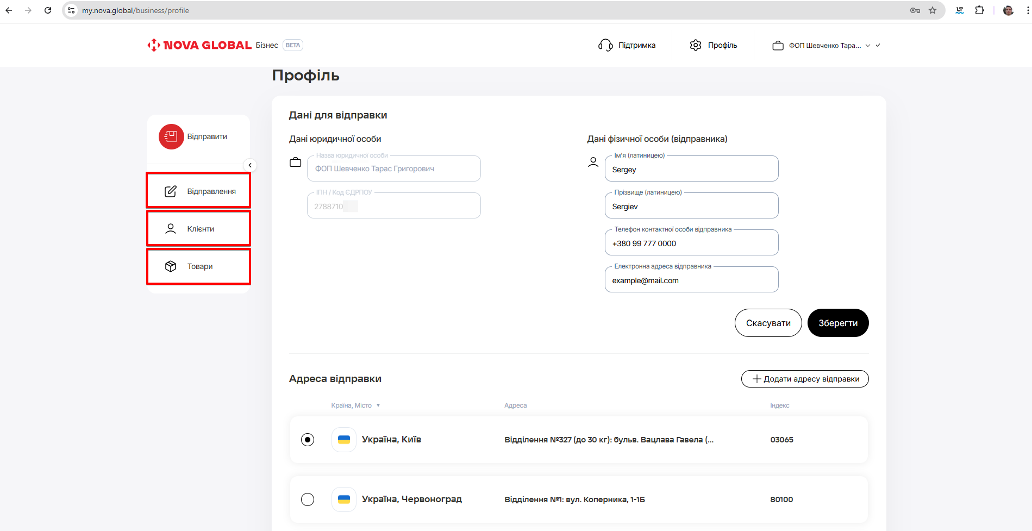
Task: Bookmark this page with the star icon
Action: tap(933, 10)
